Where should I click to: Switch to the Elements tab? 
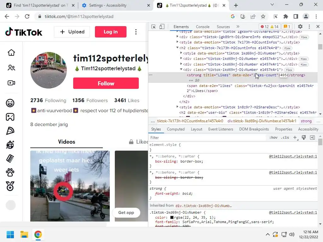pyautogui.click(x=181, y=27)
